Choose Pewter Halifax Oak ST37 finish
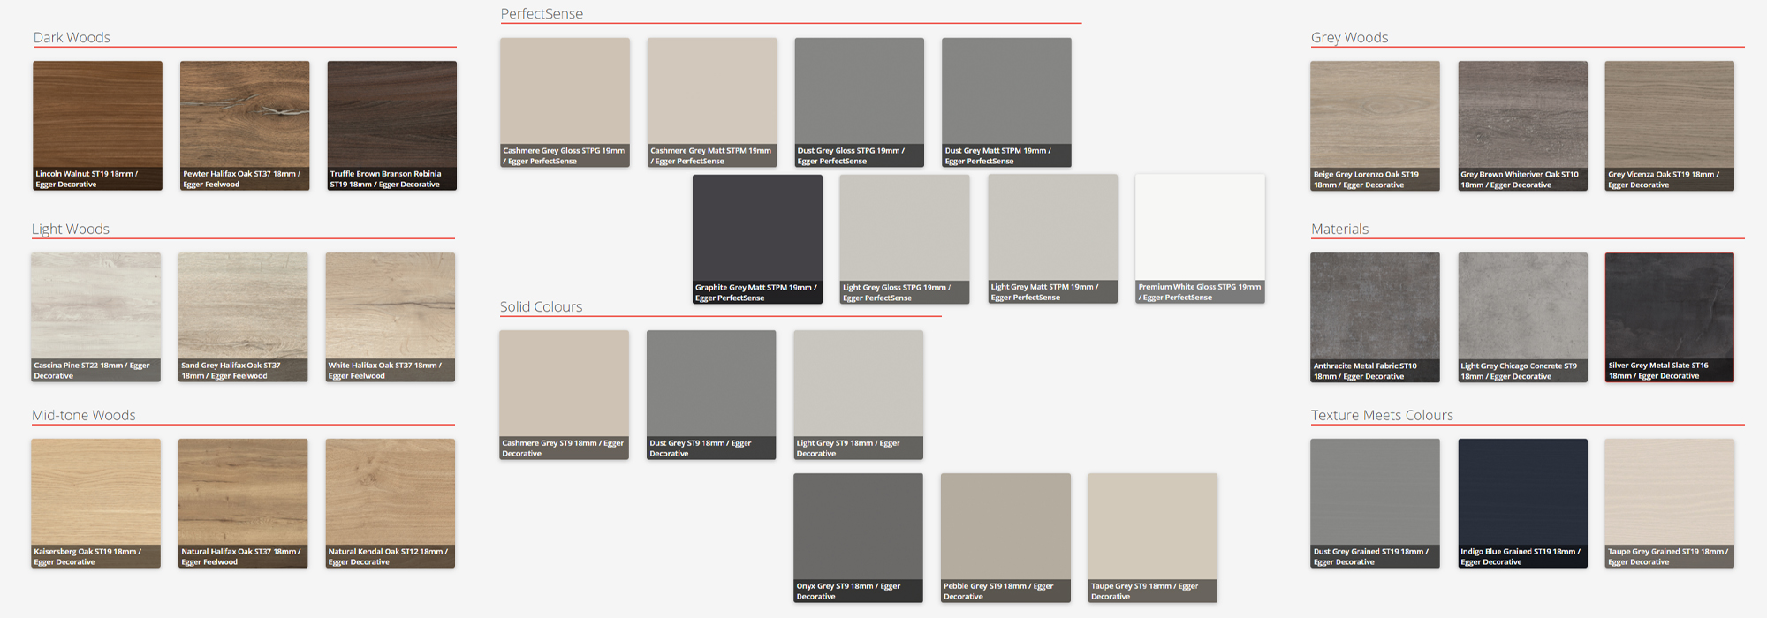Viewport: 1767px width, 618px height. click(245, 125)
